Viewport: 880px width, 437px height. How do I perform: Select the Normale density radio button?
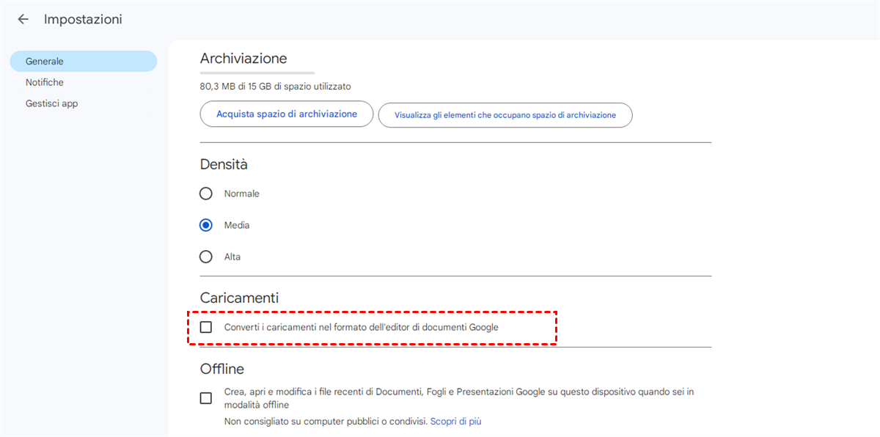pyautogui.click(x=206, y=194)
